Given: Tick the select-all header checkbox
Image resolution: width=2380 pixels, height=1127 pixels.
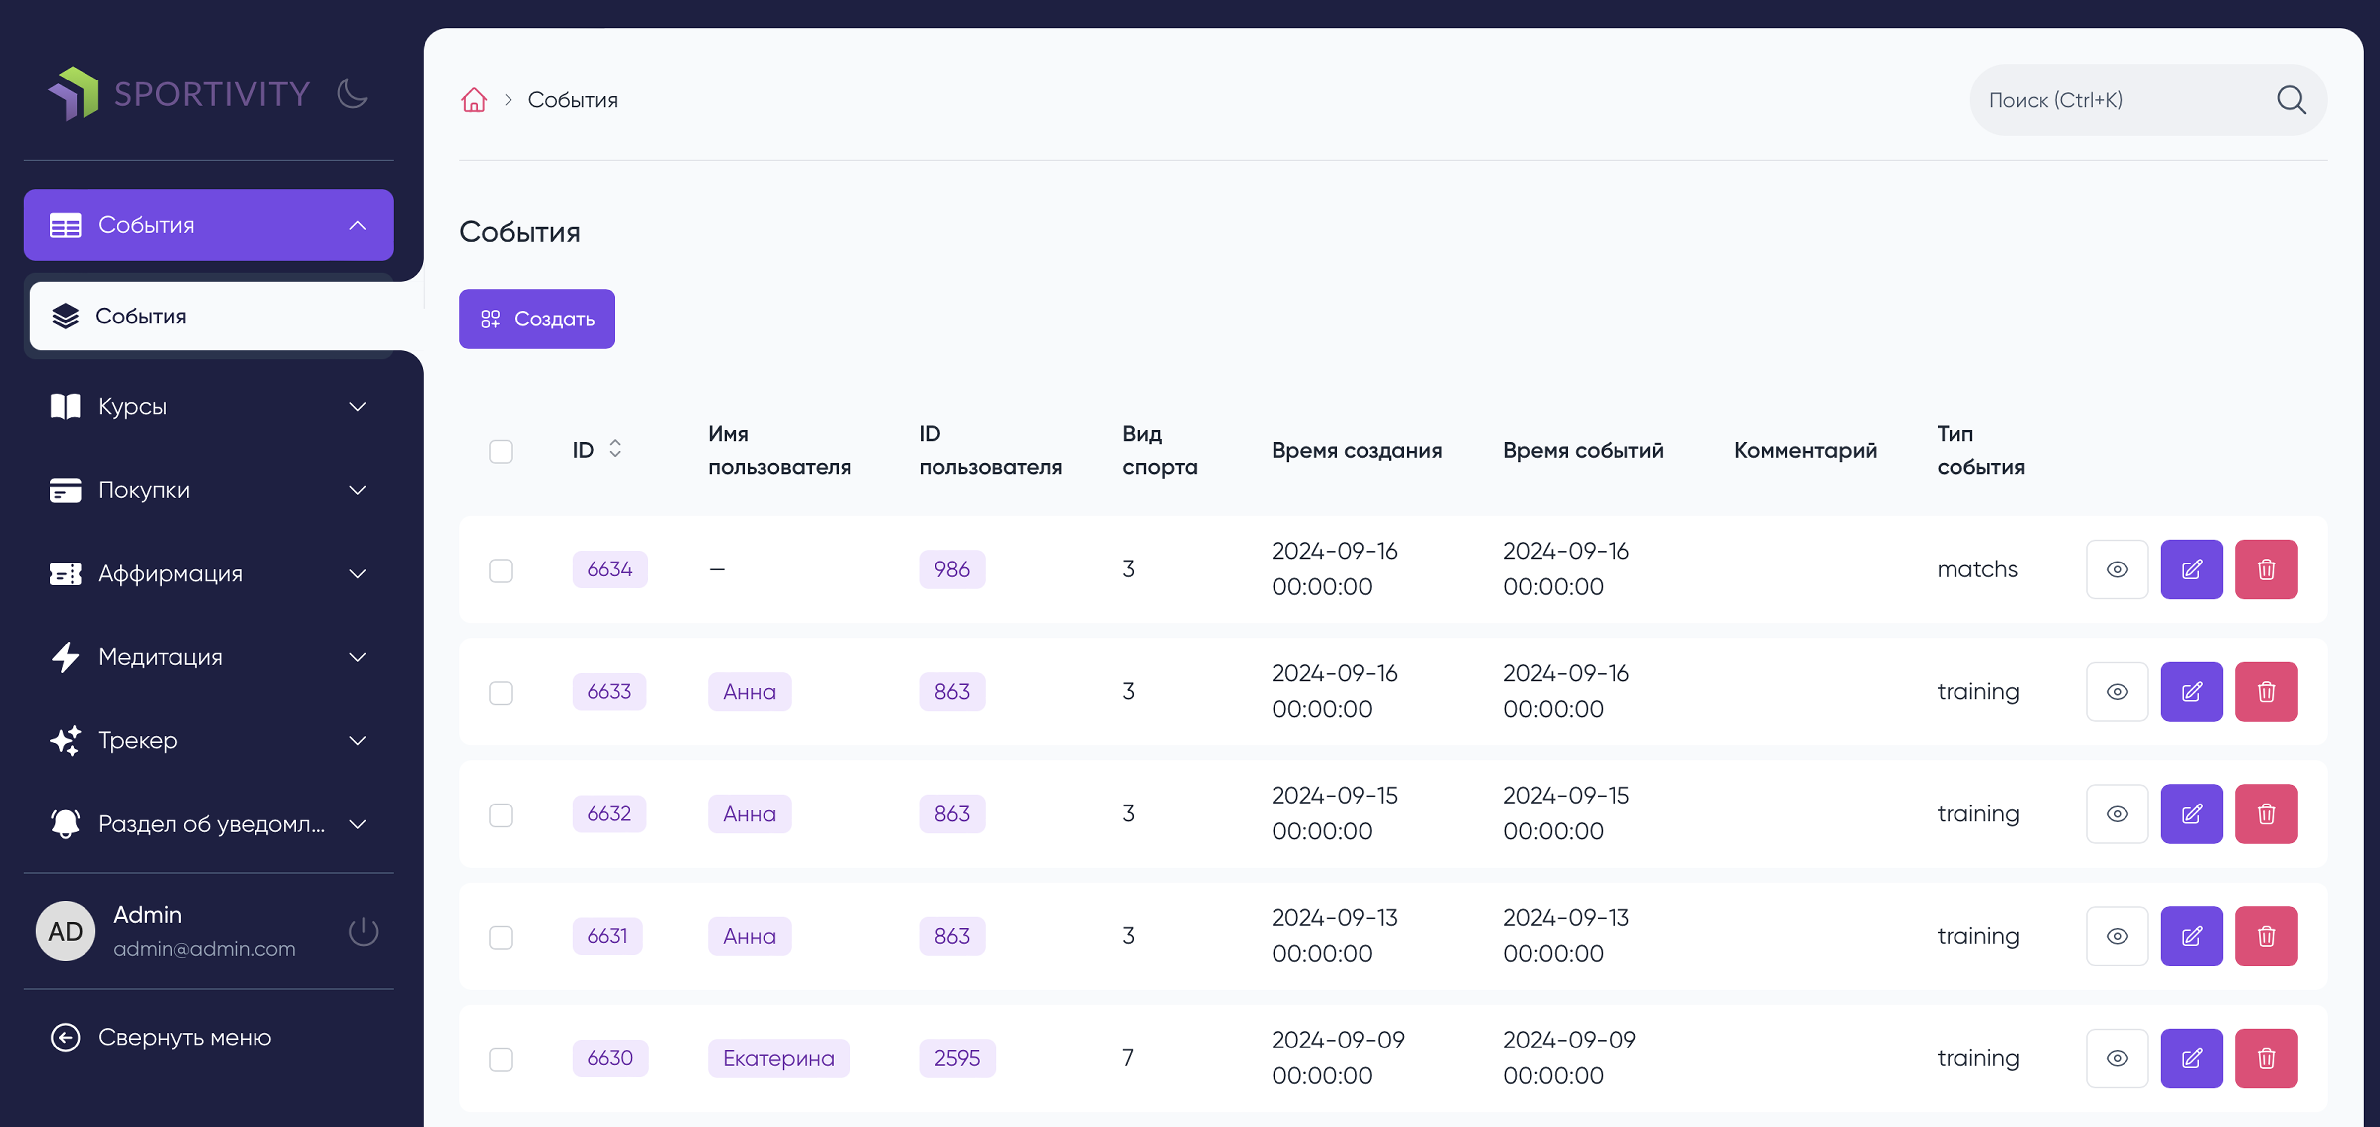Looking at the screenshot, I should (501, 451).
